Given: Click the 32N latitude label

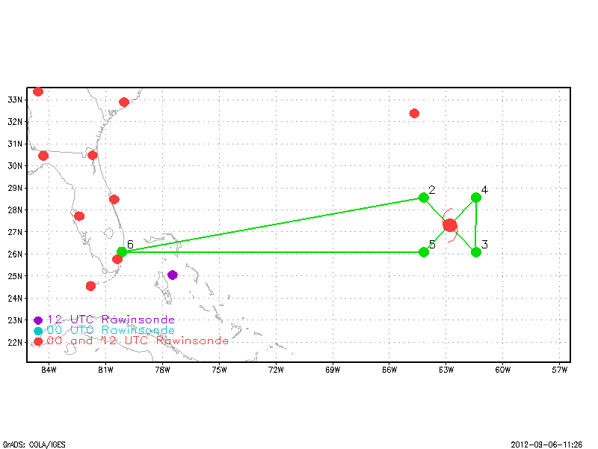Looking at the screenshot, I should [15, 122].
